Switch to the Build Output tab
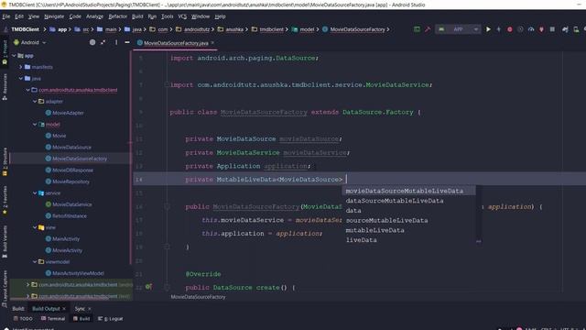 46,309
